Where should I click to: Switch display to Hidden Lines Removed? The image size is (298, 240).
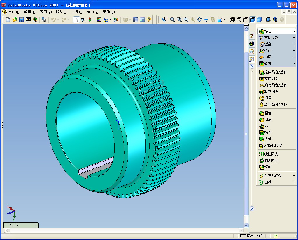pos(246,19)
